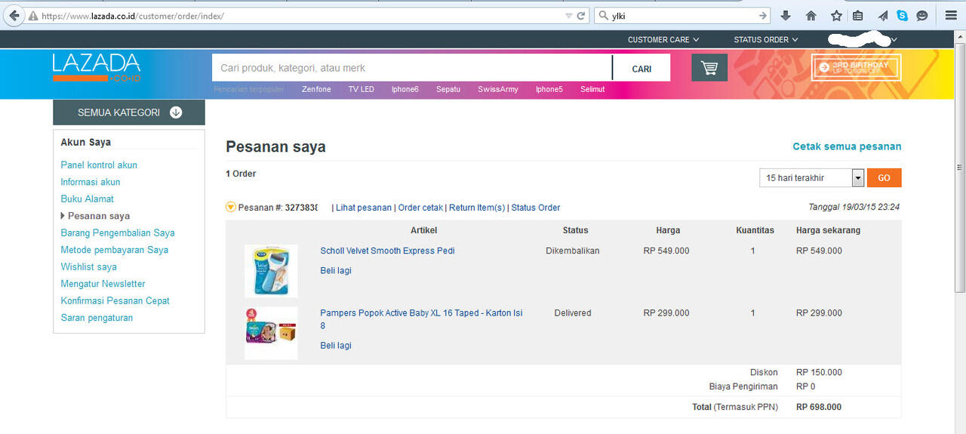
Task: Click the total RP 698.000 value
Action: point(819,407)
